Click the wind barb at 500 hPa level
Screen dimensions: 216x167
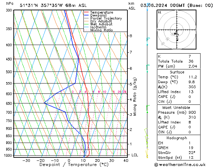point(148,68)
